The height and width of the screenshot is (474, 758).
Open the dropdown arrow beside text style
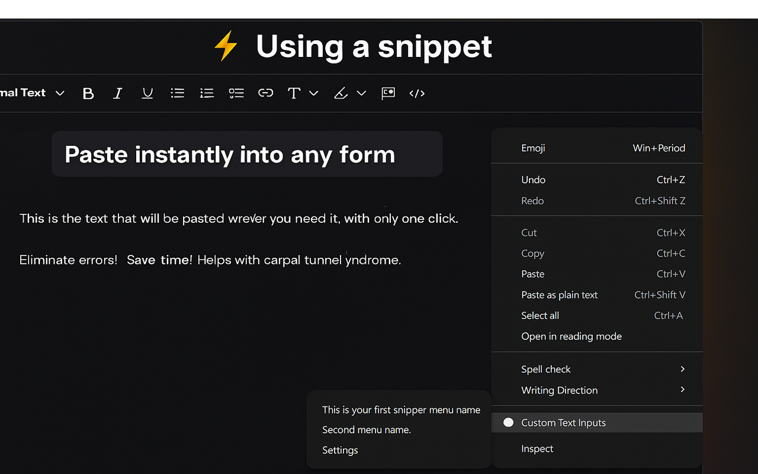pyautogui.click(x=314, y=94)
